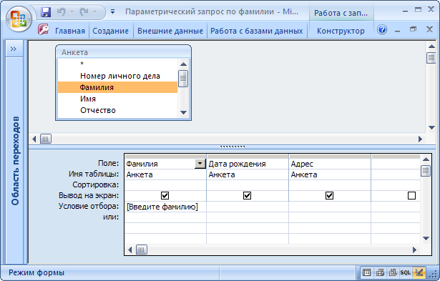Click upper pane vertical scroll up arrow

coord(431,46)
